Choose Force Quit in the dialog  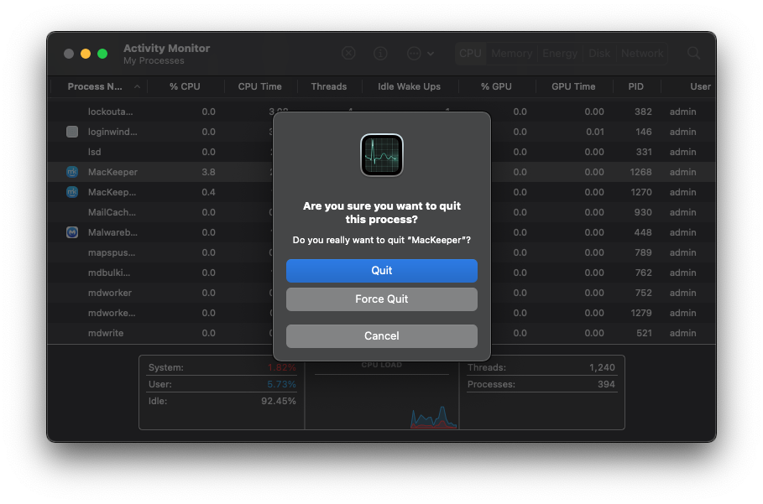tap(381, 299)
